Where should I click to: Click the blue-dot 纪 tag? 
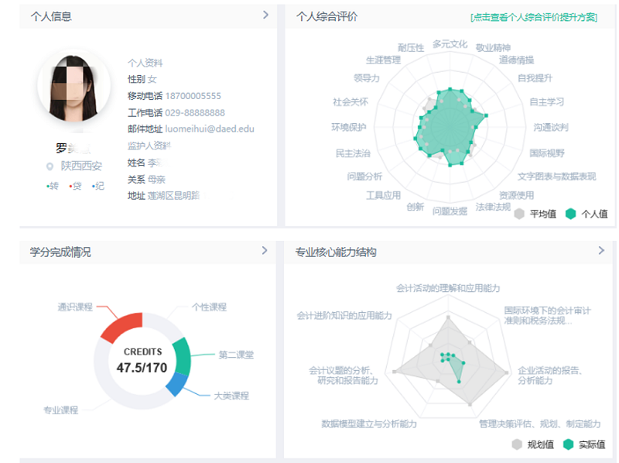(98, 186)
